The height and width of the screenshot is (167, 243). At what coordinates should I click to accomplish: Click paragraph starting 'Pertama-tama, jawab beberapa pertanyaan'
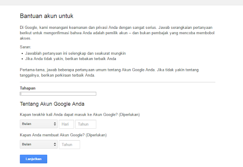point(109,72)
